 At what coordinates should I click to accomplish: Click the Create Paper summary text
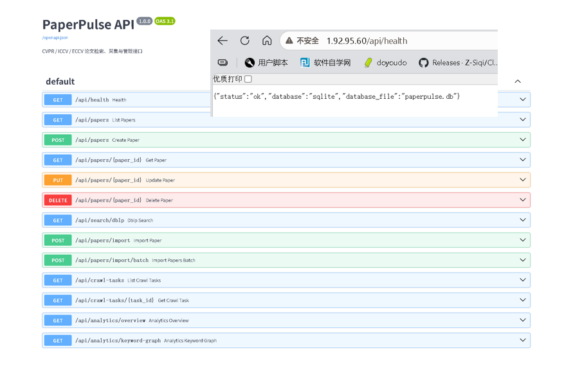pyautogui.click(x=125, y=140)
